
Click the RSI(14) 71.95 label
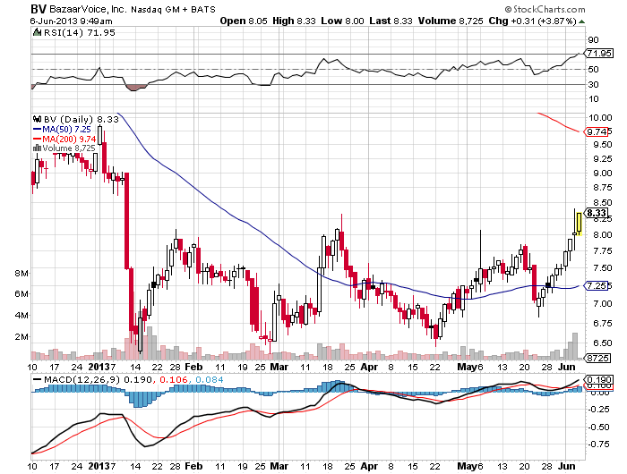(x=79, y=32)
